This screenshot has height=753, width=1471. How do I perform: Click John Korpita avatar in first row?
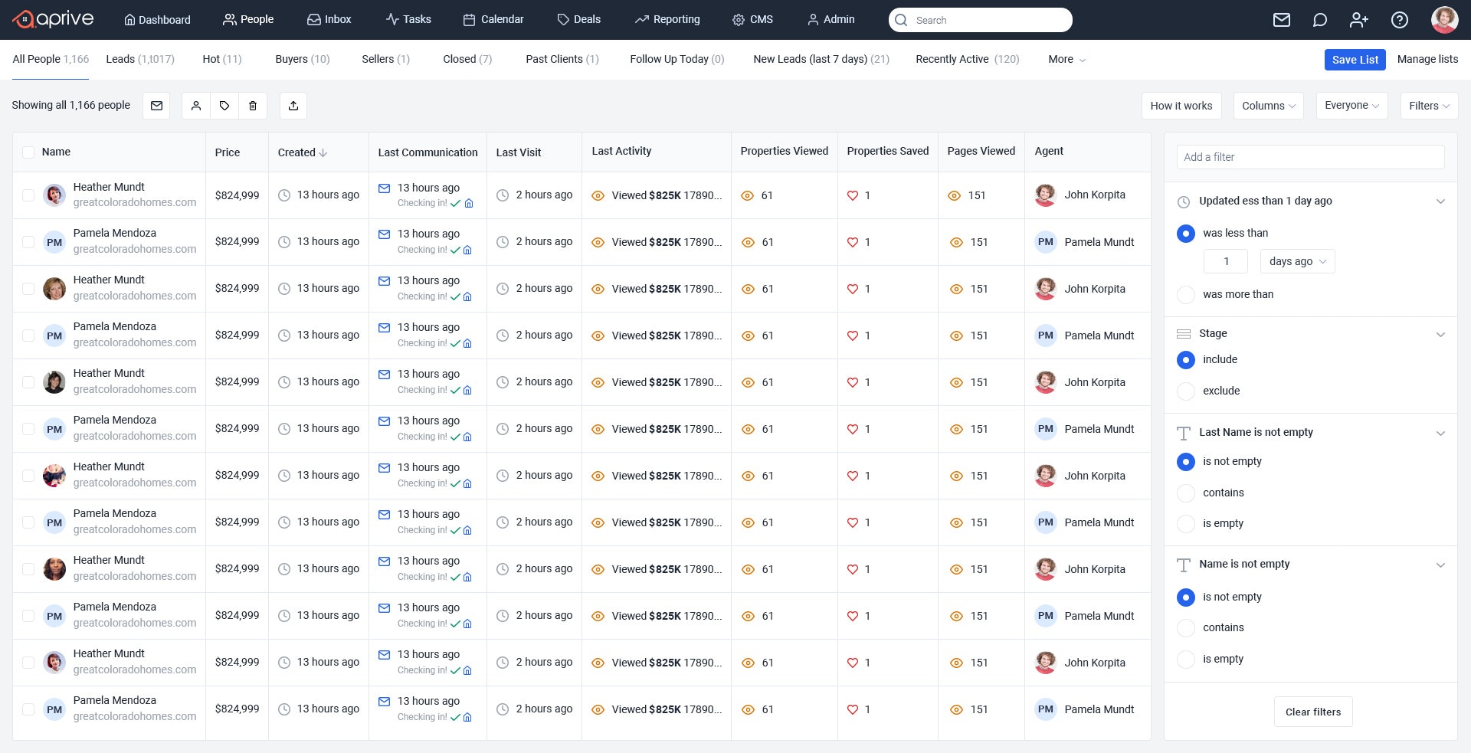click(x=1046, y=195)
